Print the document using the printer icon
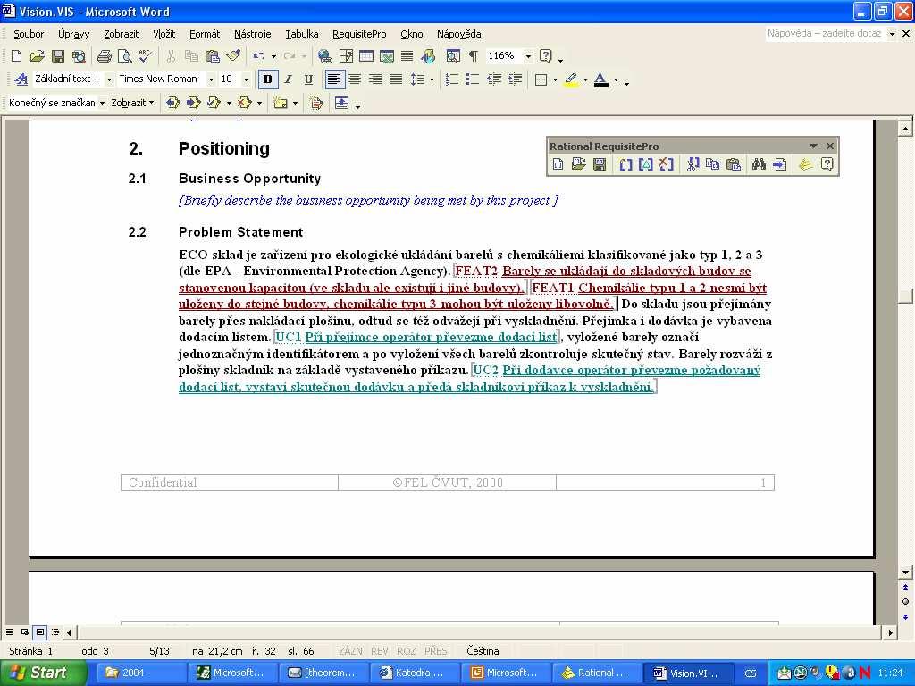The height and width of the screenshot is (686, 915). [105, 56]
